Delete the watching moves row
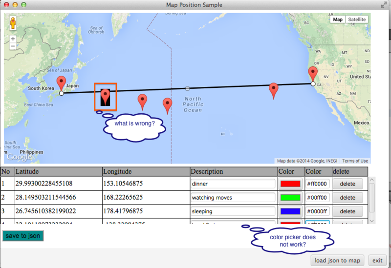 tap(348, 198)
